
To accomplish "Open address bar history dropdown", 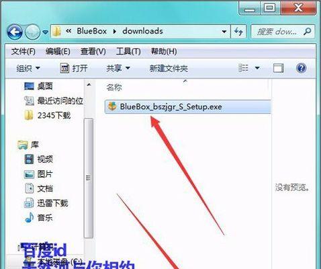I will click(224, 32).
